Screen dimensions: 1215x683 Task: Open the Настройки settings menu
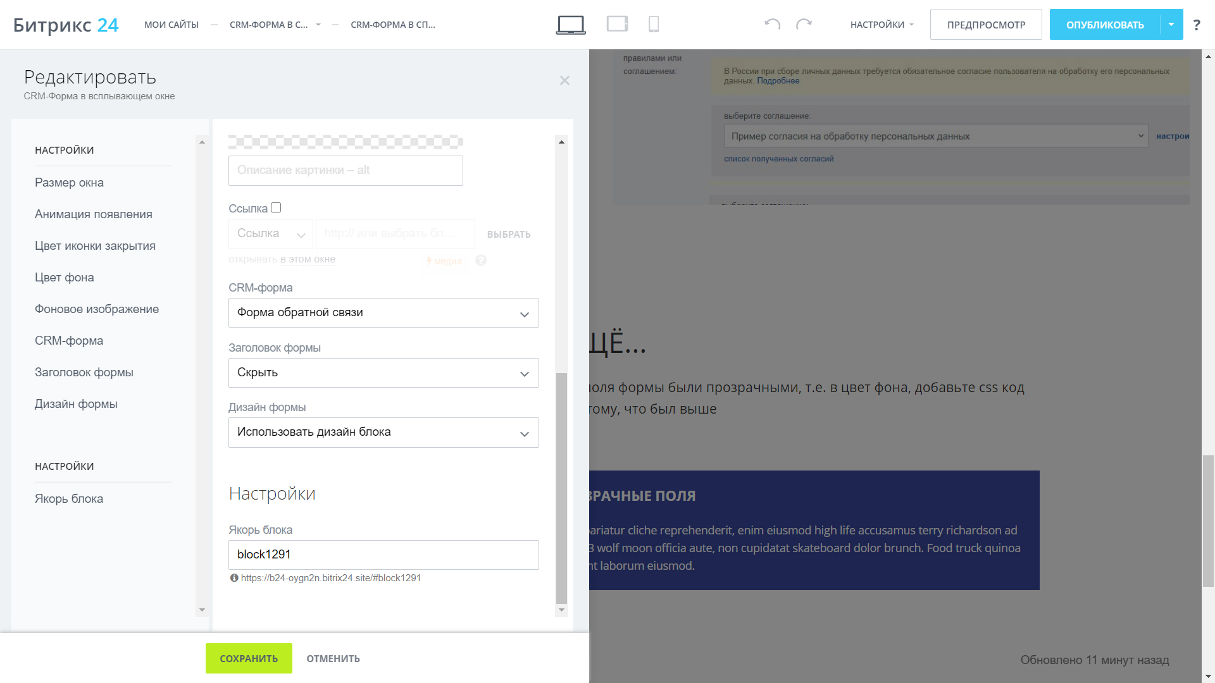pos(880,24)
